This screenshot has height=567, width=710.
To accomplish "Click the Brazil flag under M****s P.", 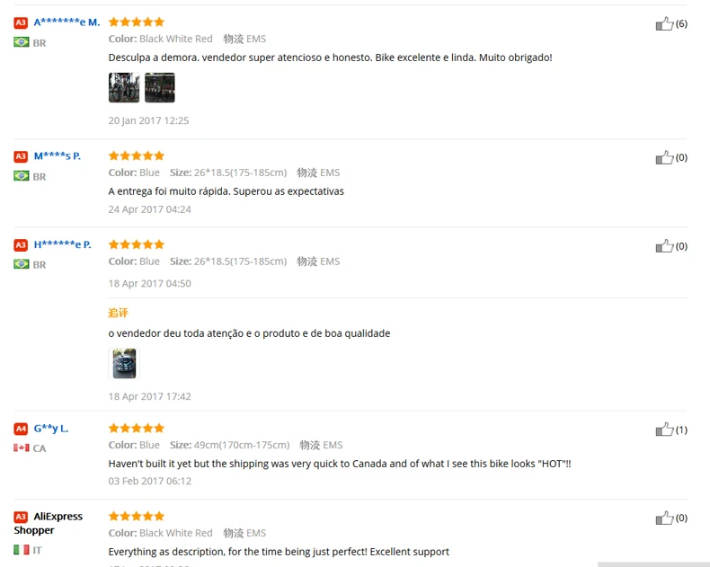I will pos(22,176).
